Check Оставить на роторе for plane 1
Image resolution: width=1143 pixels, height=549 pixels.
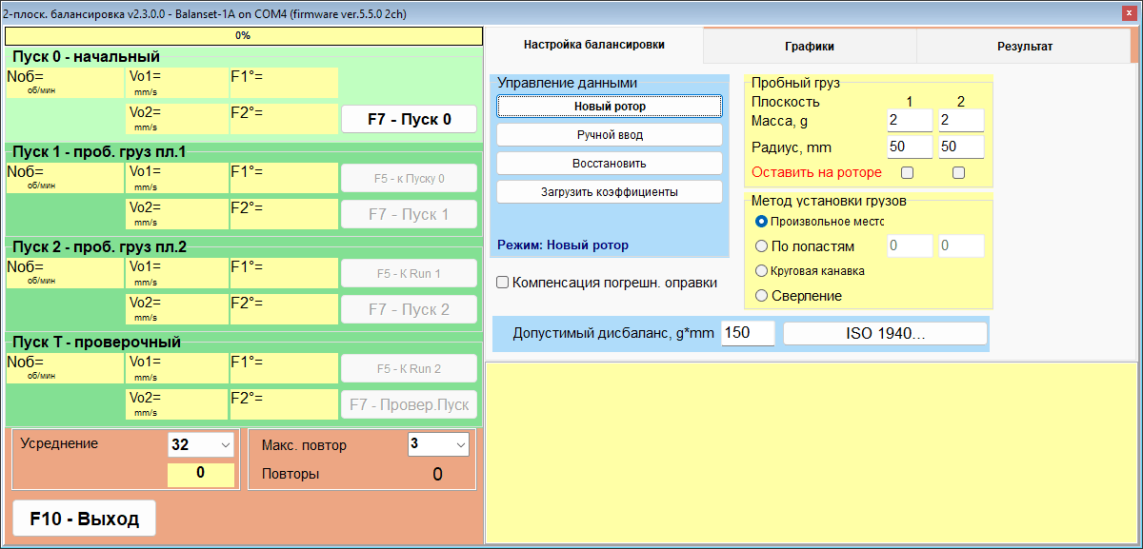click(907, 172)
